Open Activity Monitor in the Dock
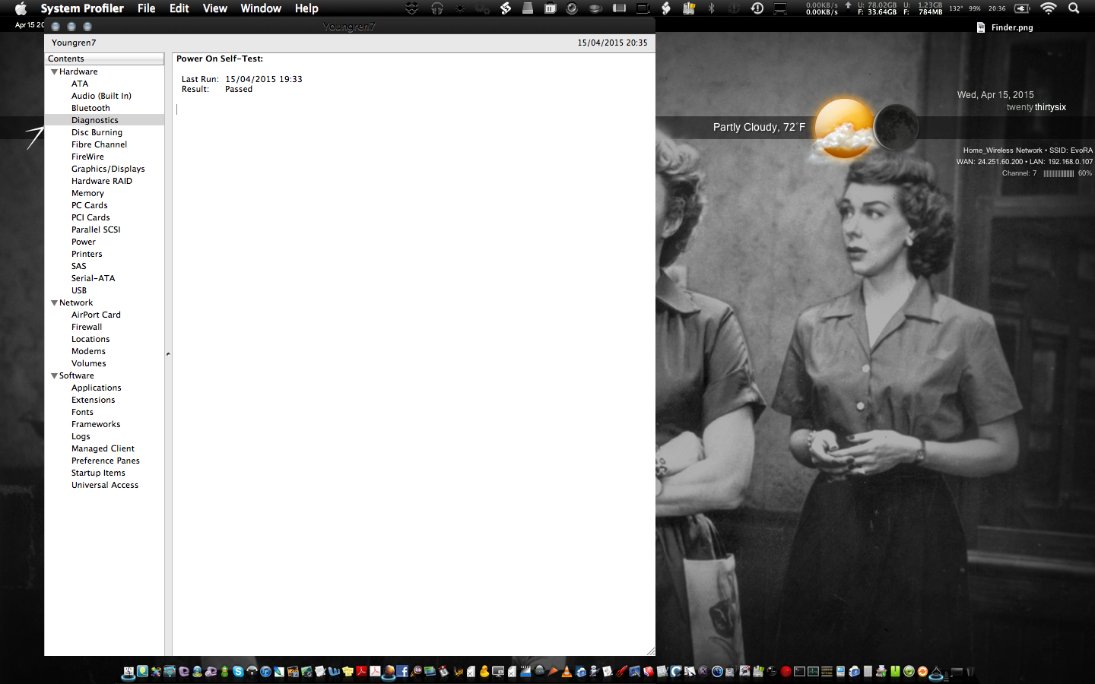The height and width of the screenshot is (684, 1095). pyautogui.click(x=814, y=671)
